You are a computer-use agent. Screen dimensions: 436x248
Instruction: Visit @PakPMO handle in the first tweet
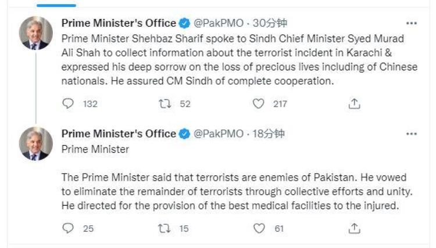[x=218, y=23]
